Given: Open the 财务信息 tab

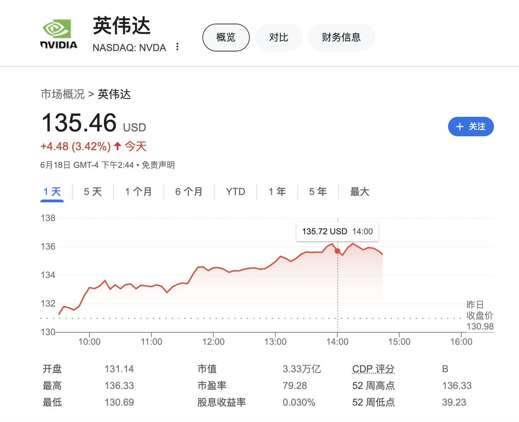Looking at the screenshot, I should tap(341, 38).
